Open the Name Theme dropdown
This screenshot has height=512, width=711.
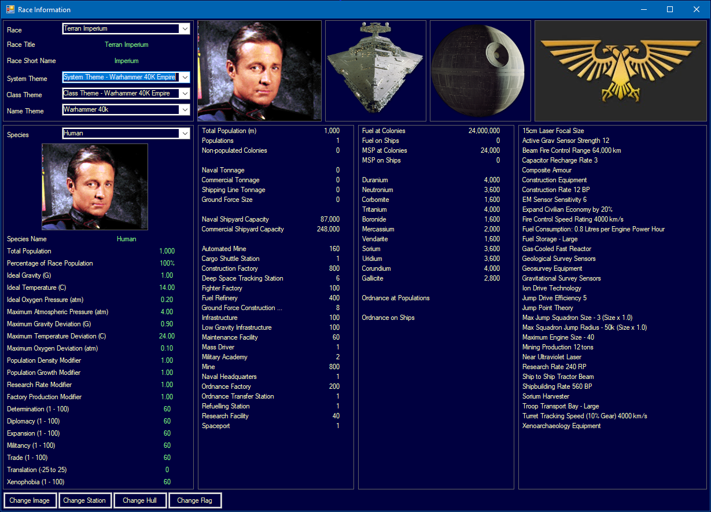(x=126, y=109)
